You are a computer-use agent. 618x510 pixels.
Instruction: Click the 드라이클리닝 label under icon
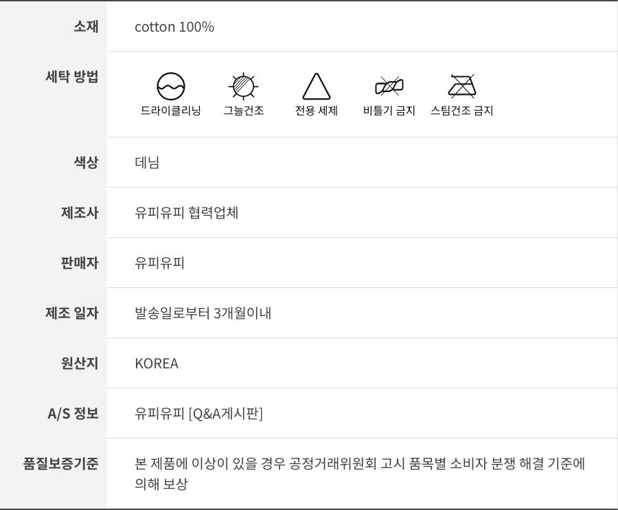coord(171,111)
